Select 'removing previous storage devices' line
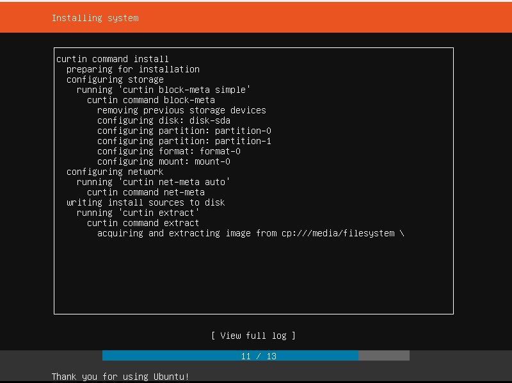 [182, 110]
